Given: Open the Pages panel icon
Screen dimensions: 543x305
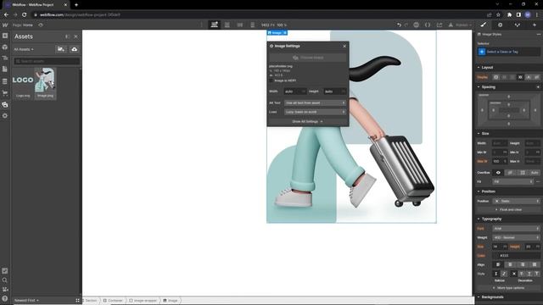Looking at the screenshot, I should coord(5,69).
